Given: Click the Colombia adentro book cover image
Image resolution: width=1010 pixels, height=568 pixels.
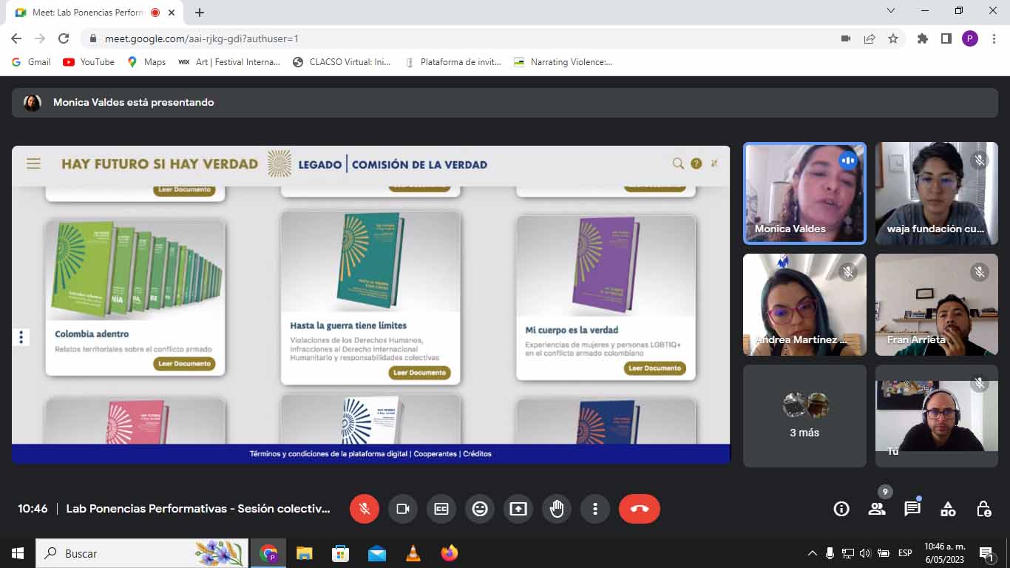Looking at the screenshot, I should pos(135,270).
